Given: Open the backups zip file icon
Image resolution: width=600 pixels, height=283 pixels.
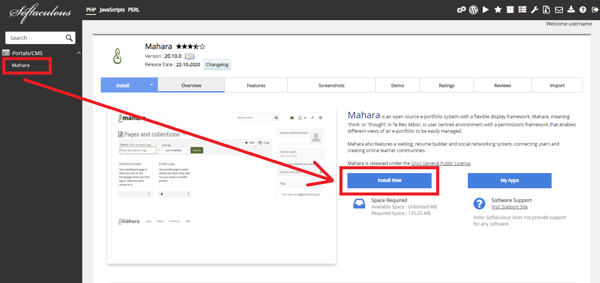Looking at the screenshot, I should [546, 10].
